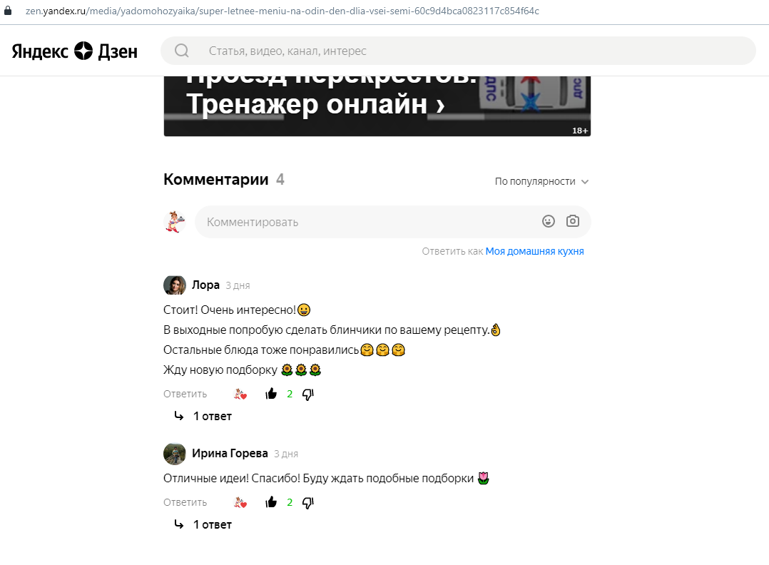Open the emoji picker in comment box

pyautogui.click(x=549, y=221)
